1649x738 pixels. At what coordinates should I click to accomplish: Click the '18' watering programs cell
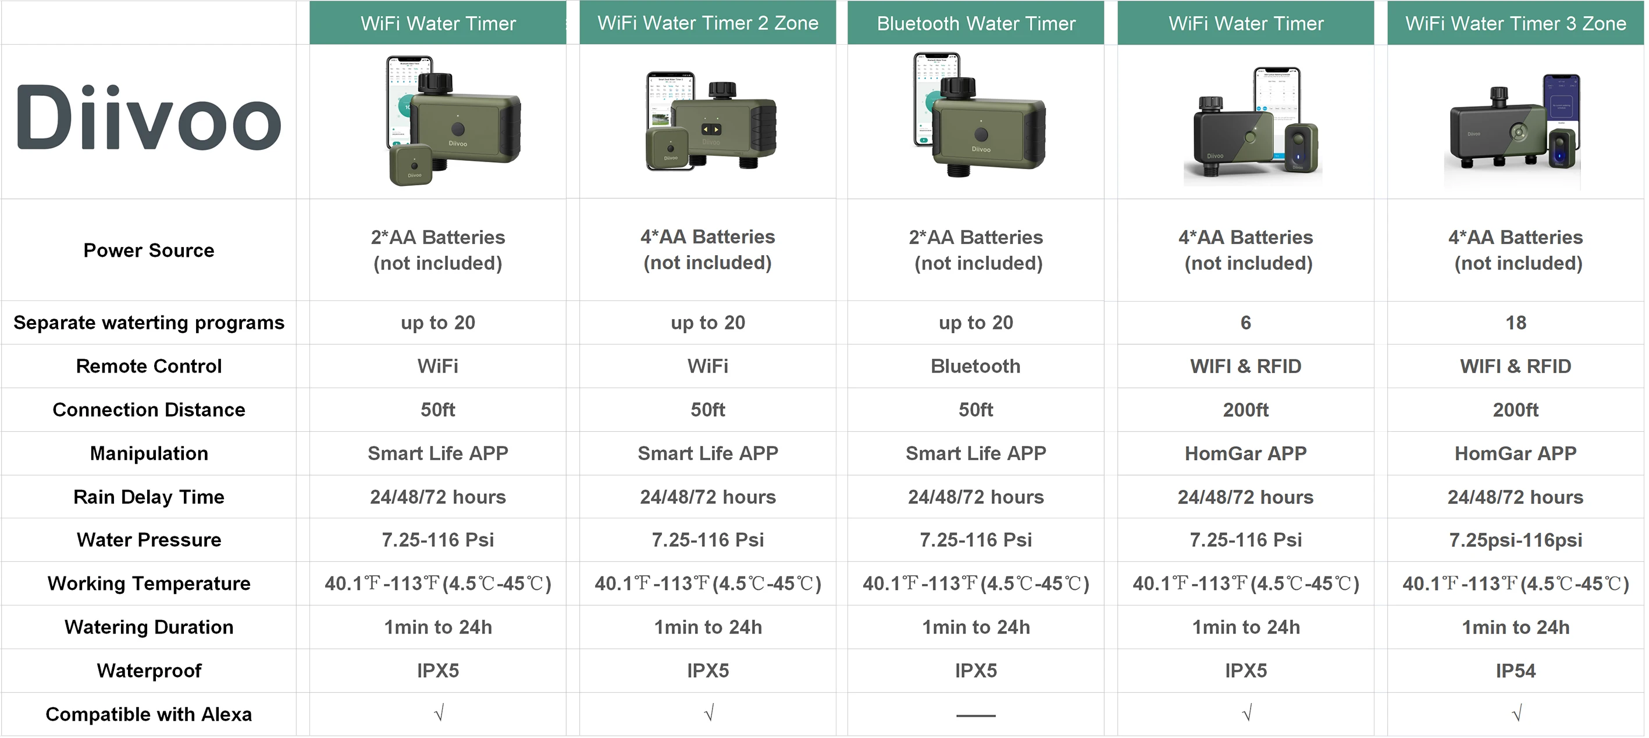(x=1516, y=323)
